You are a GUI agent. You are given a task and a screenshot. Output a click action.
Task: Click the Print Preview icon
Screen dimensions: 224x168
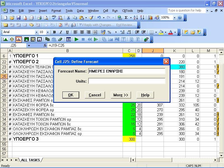coord(46,18)
